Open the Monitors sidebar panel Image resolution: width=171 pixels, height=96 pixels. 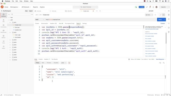3,37
